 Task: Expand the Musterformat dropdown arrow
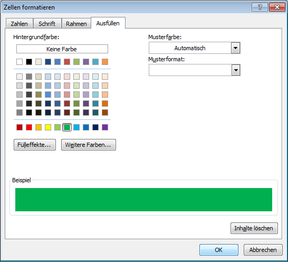tap(236, 70)
